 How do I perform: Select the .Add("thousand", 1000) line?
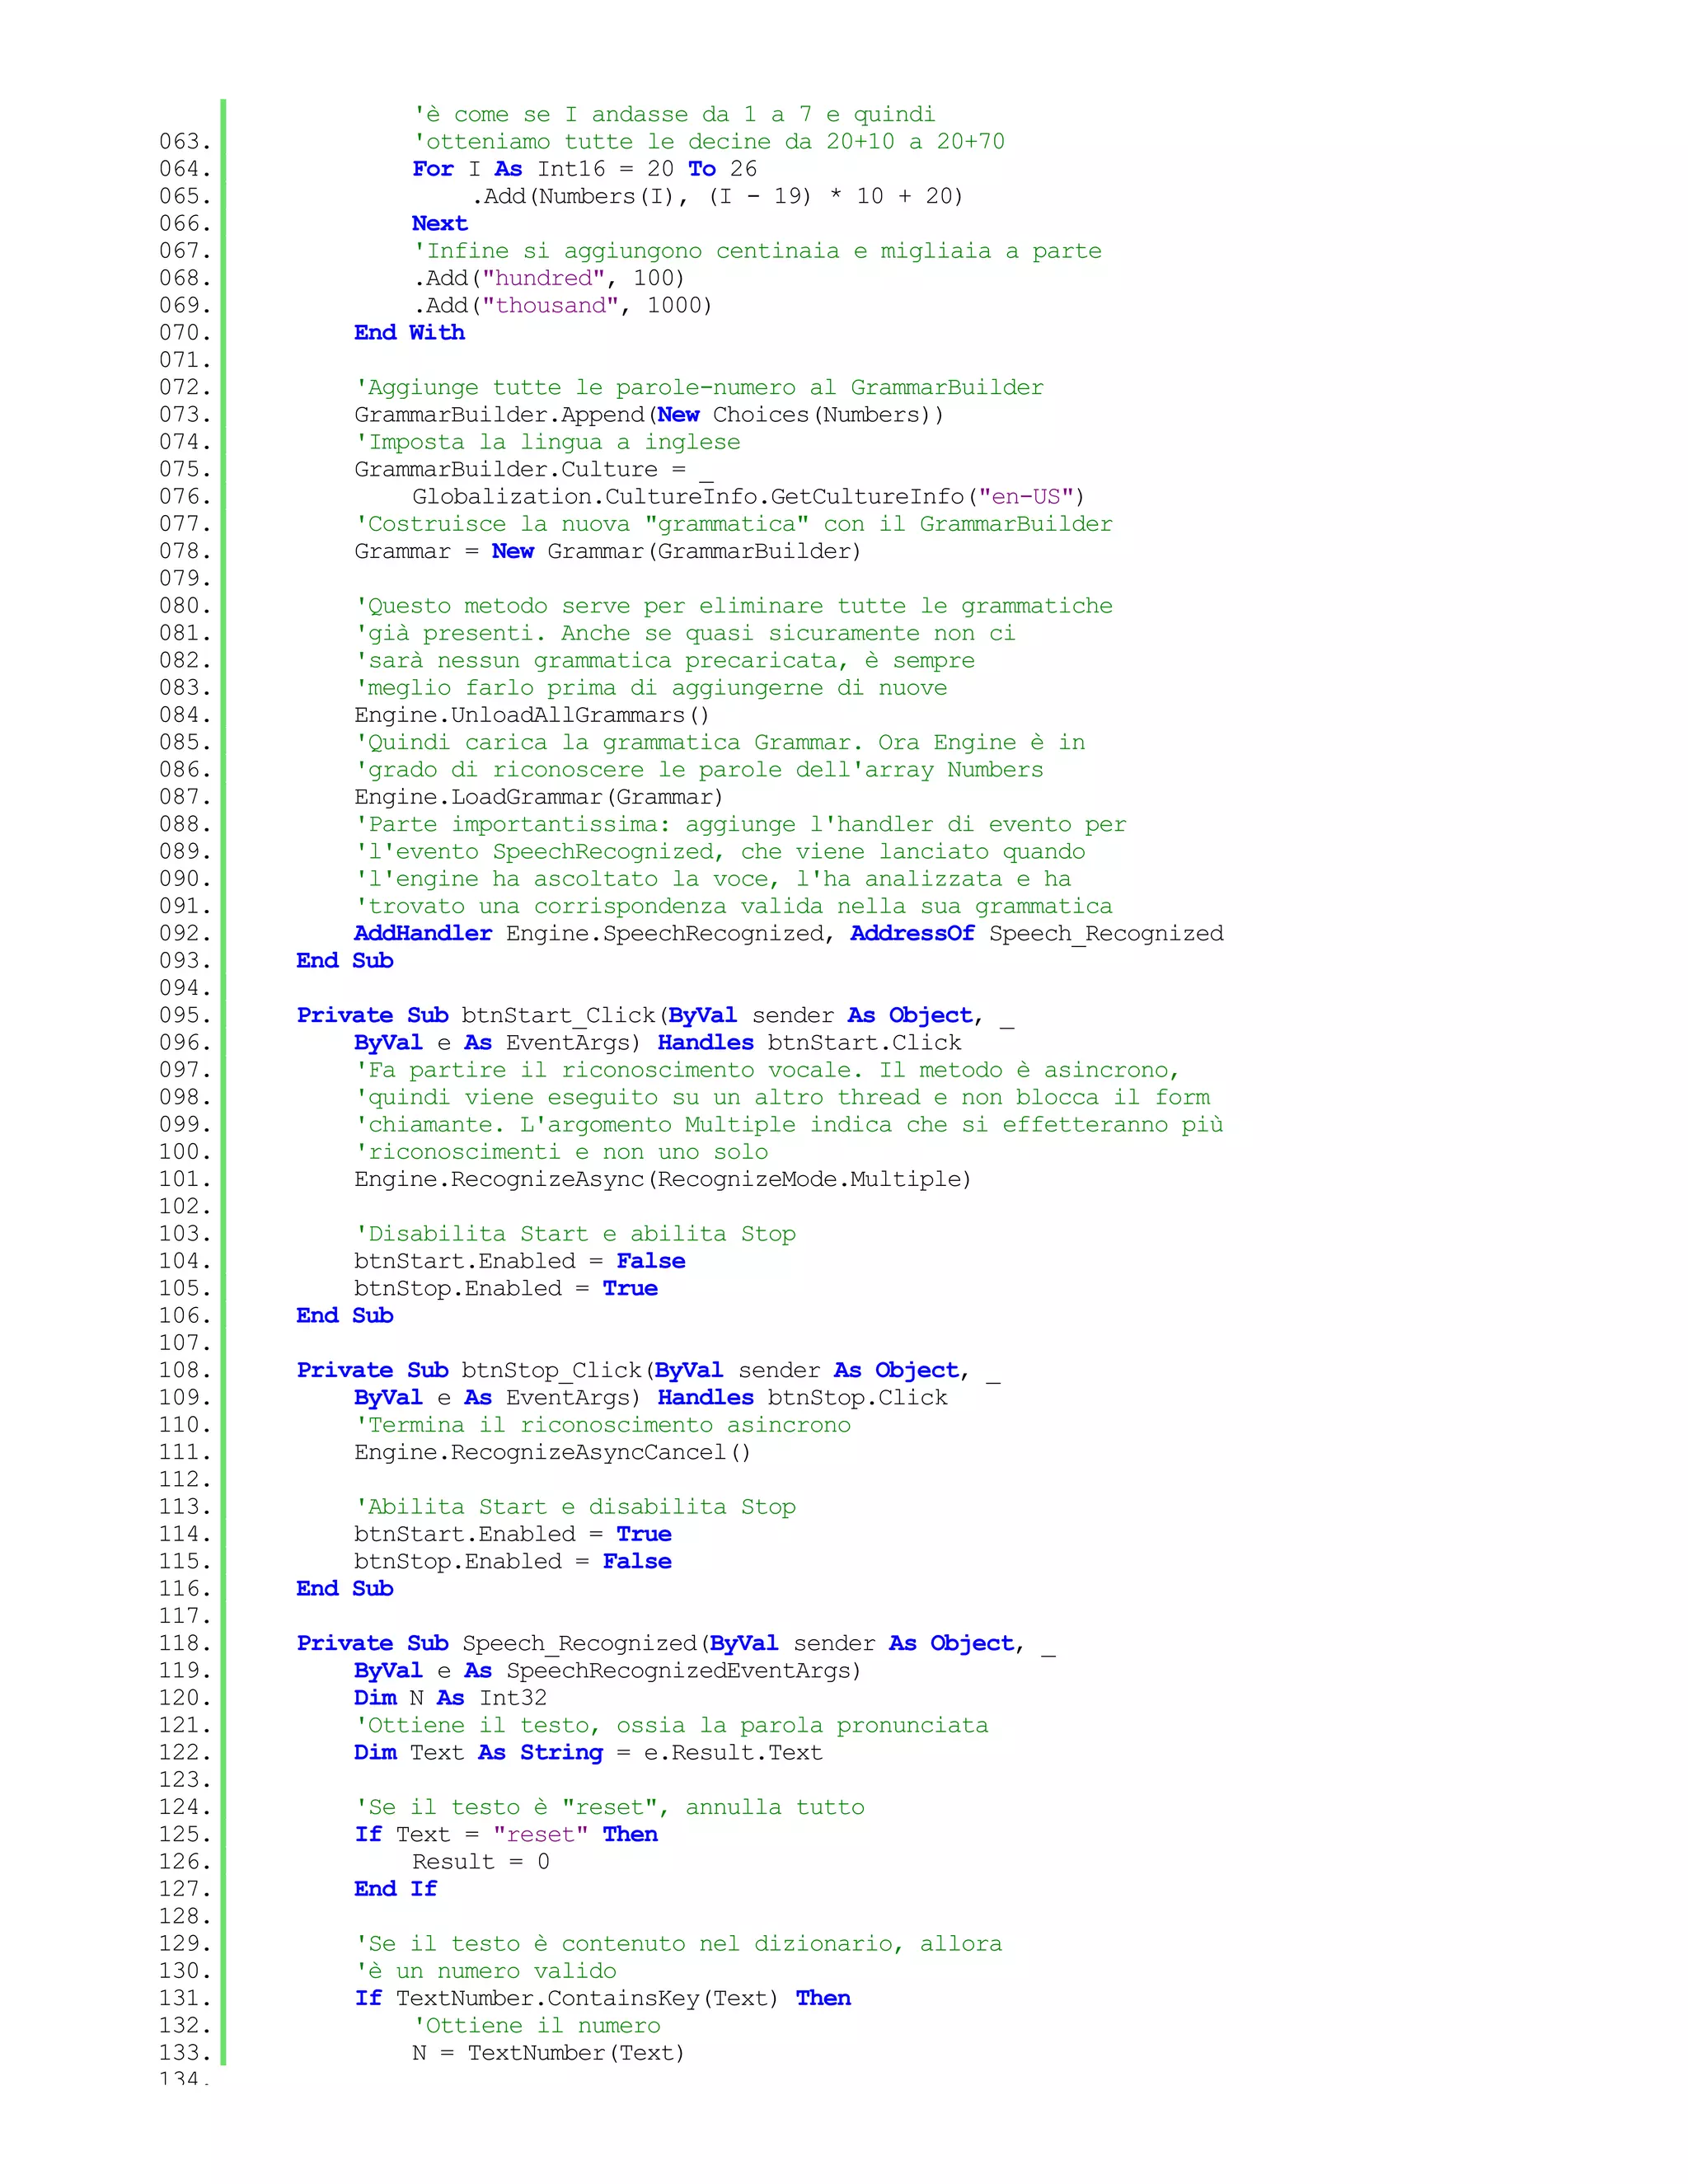(563, 305)
